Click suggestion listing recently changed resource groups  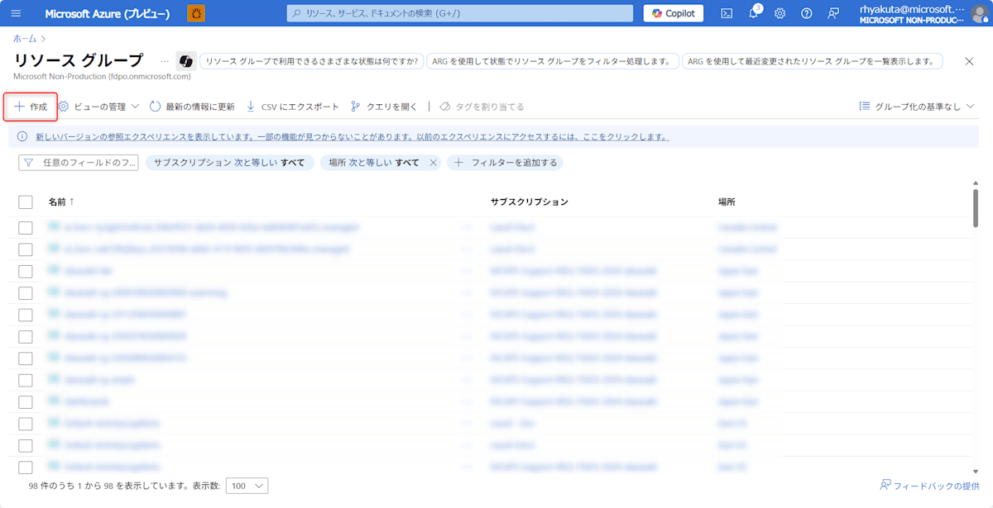tap(813, 61)
